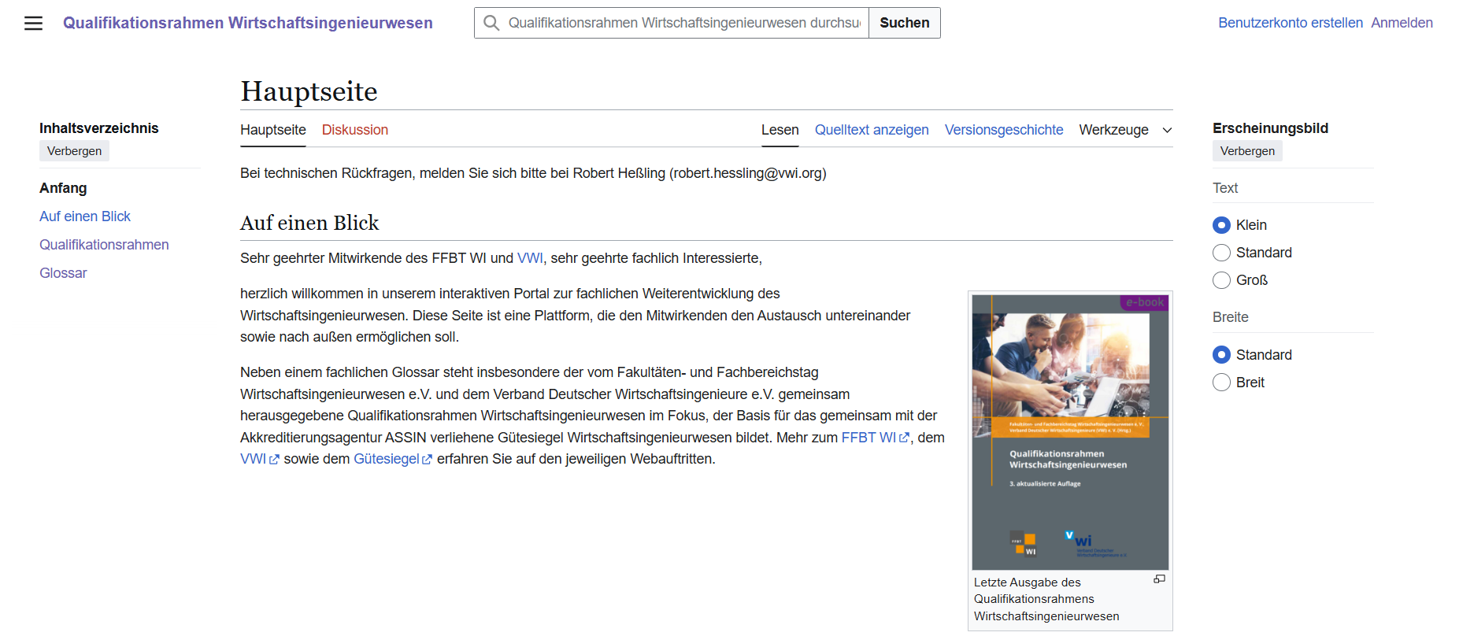The image size is (1474, 636).
Task: Select the Groß text size option
Action: (1221, 280)
